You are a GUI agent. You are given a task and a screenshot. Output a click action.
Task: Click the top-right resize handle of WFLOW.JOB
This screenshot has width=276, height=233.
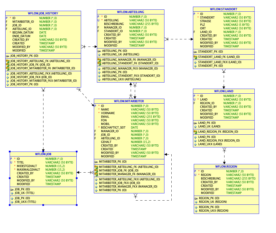tap(77, 152)
